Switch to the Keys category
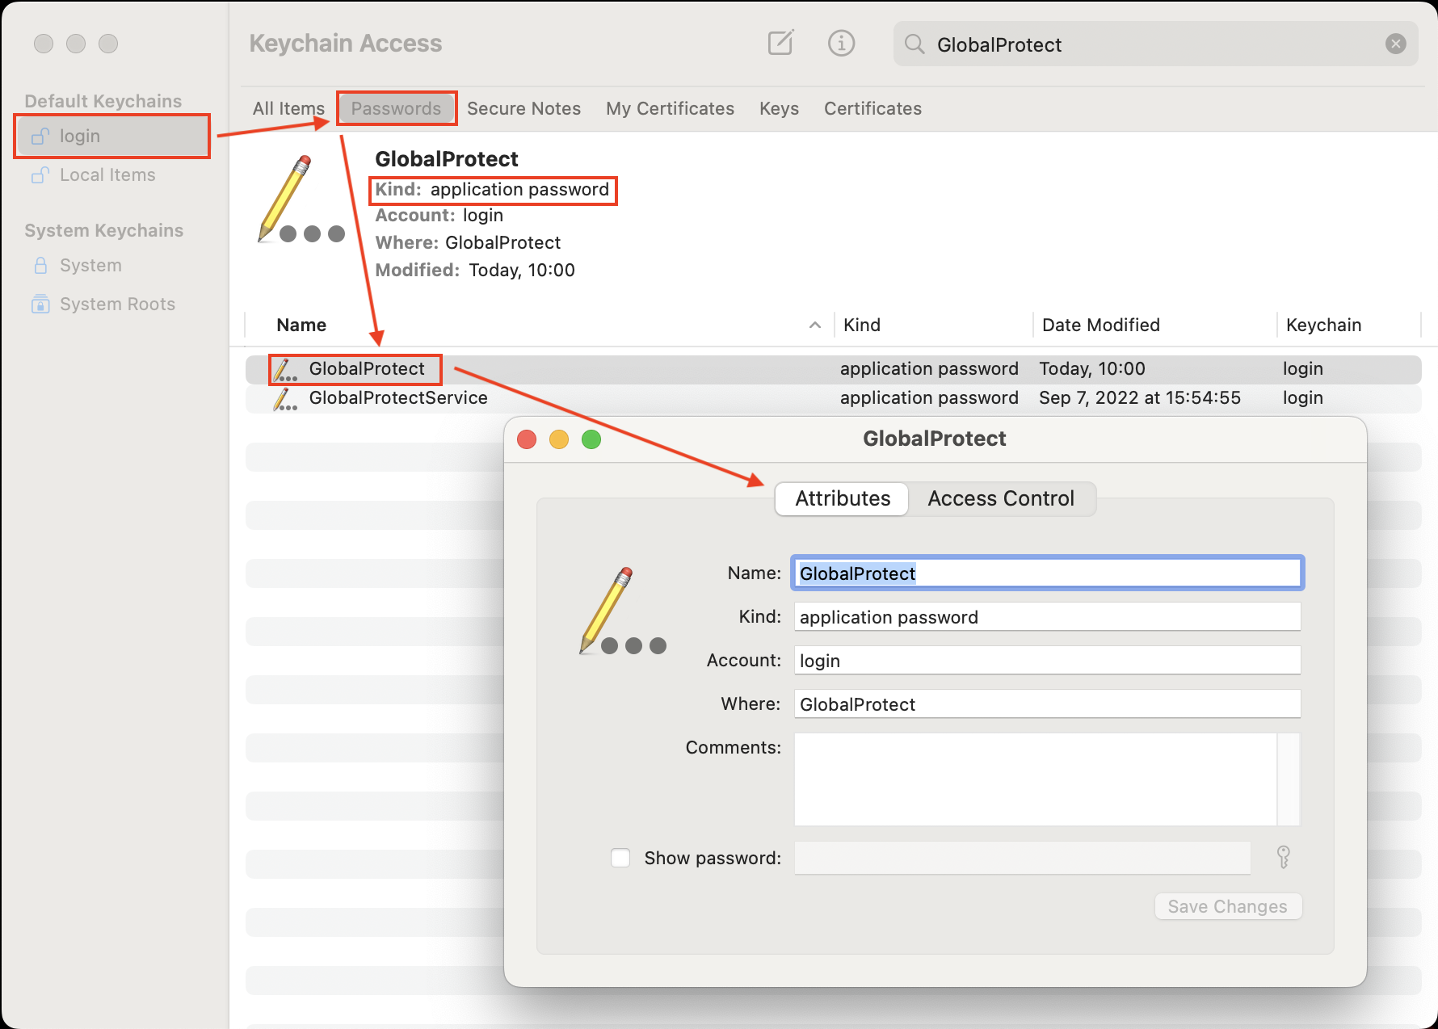 (778, 108)
